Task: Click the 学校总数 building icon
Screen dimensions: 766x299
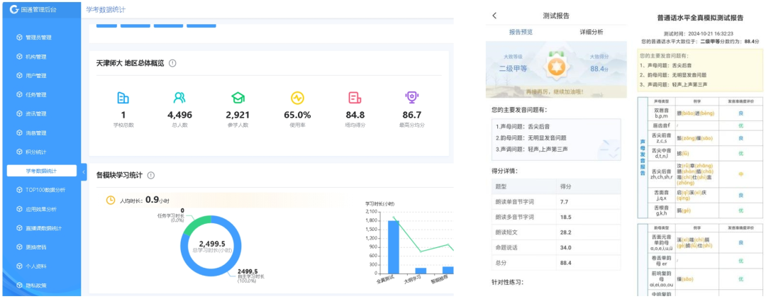Action: click(123, 98)
